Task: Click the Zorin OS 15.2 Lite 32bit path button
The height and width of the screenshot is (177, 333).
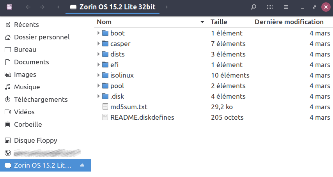Action: click(112, 7)
